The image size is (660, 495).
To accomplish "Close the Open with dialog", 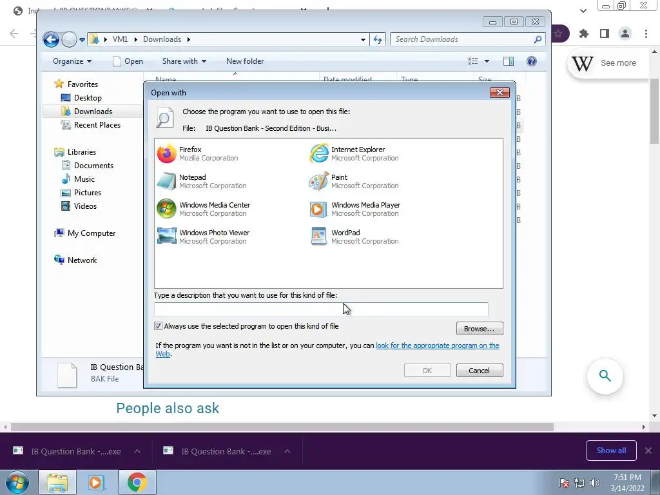I will click(500, 92).
